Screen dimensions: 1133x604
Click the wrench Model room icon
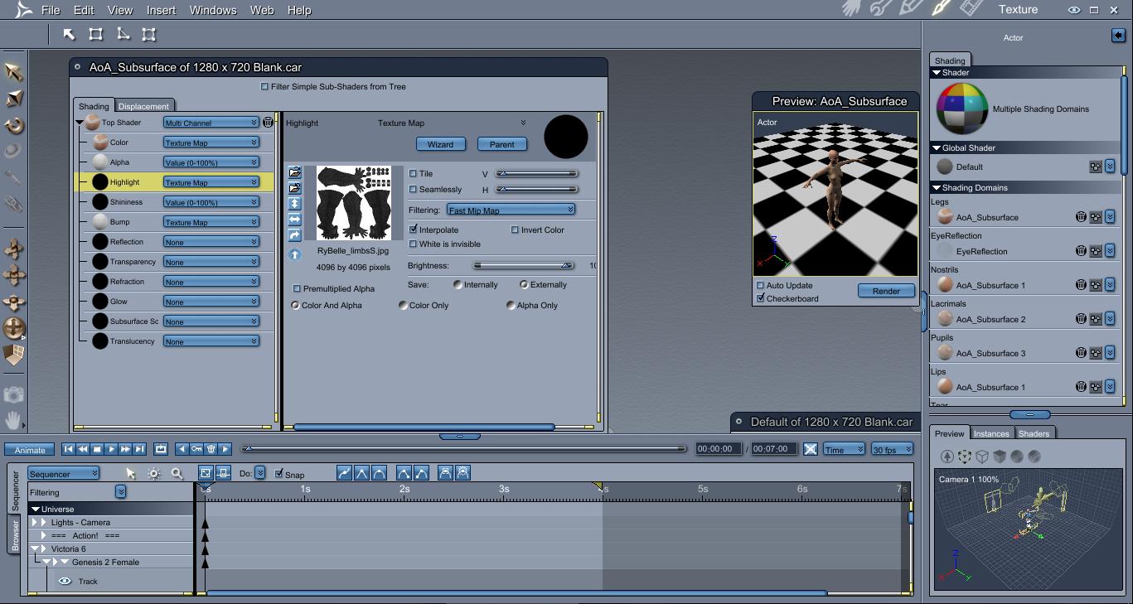pyautogui.click(x=880, y=9)
